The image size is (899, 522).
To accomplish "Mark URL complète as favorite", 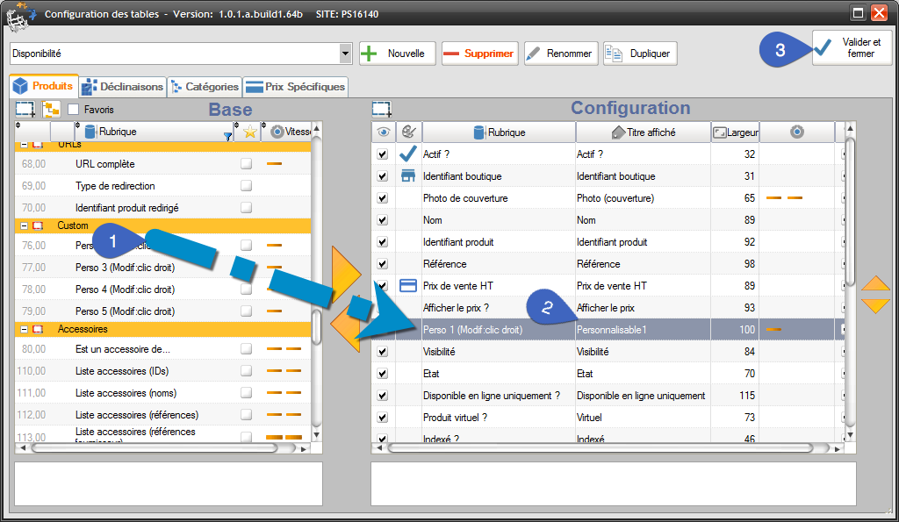I will click(247, 164).
